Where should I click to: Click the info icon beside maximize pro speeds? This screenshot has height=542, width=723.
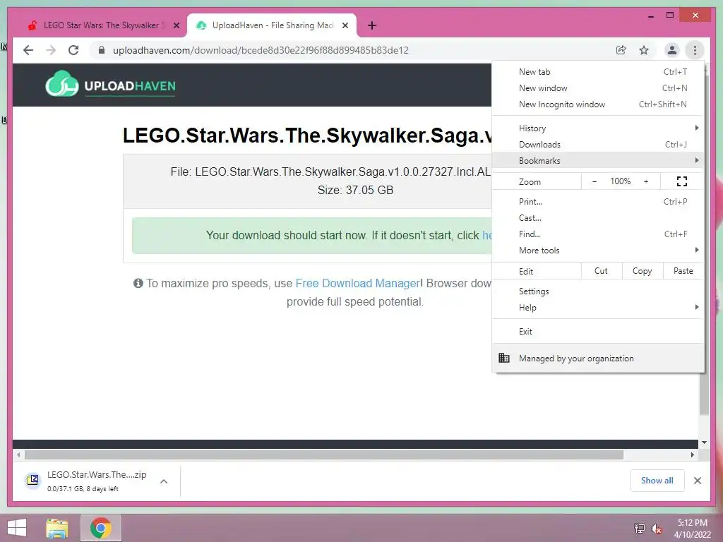138,283
